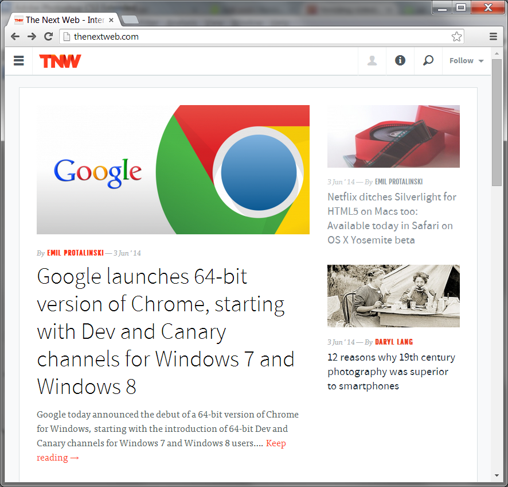Open the Netflix film reel thumbnail
The height and width of the screenshot is (487, 508).
pos(393,136)
